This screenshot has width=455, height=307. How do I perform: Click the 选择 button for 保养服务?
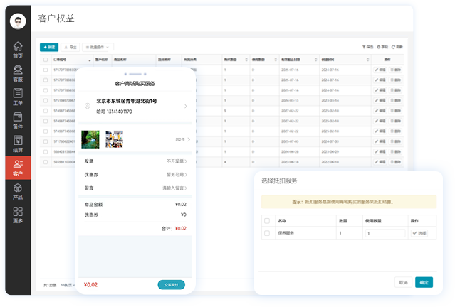tap(419, 233)
